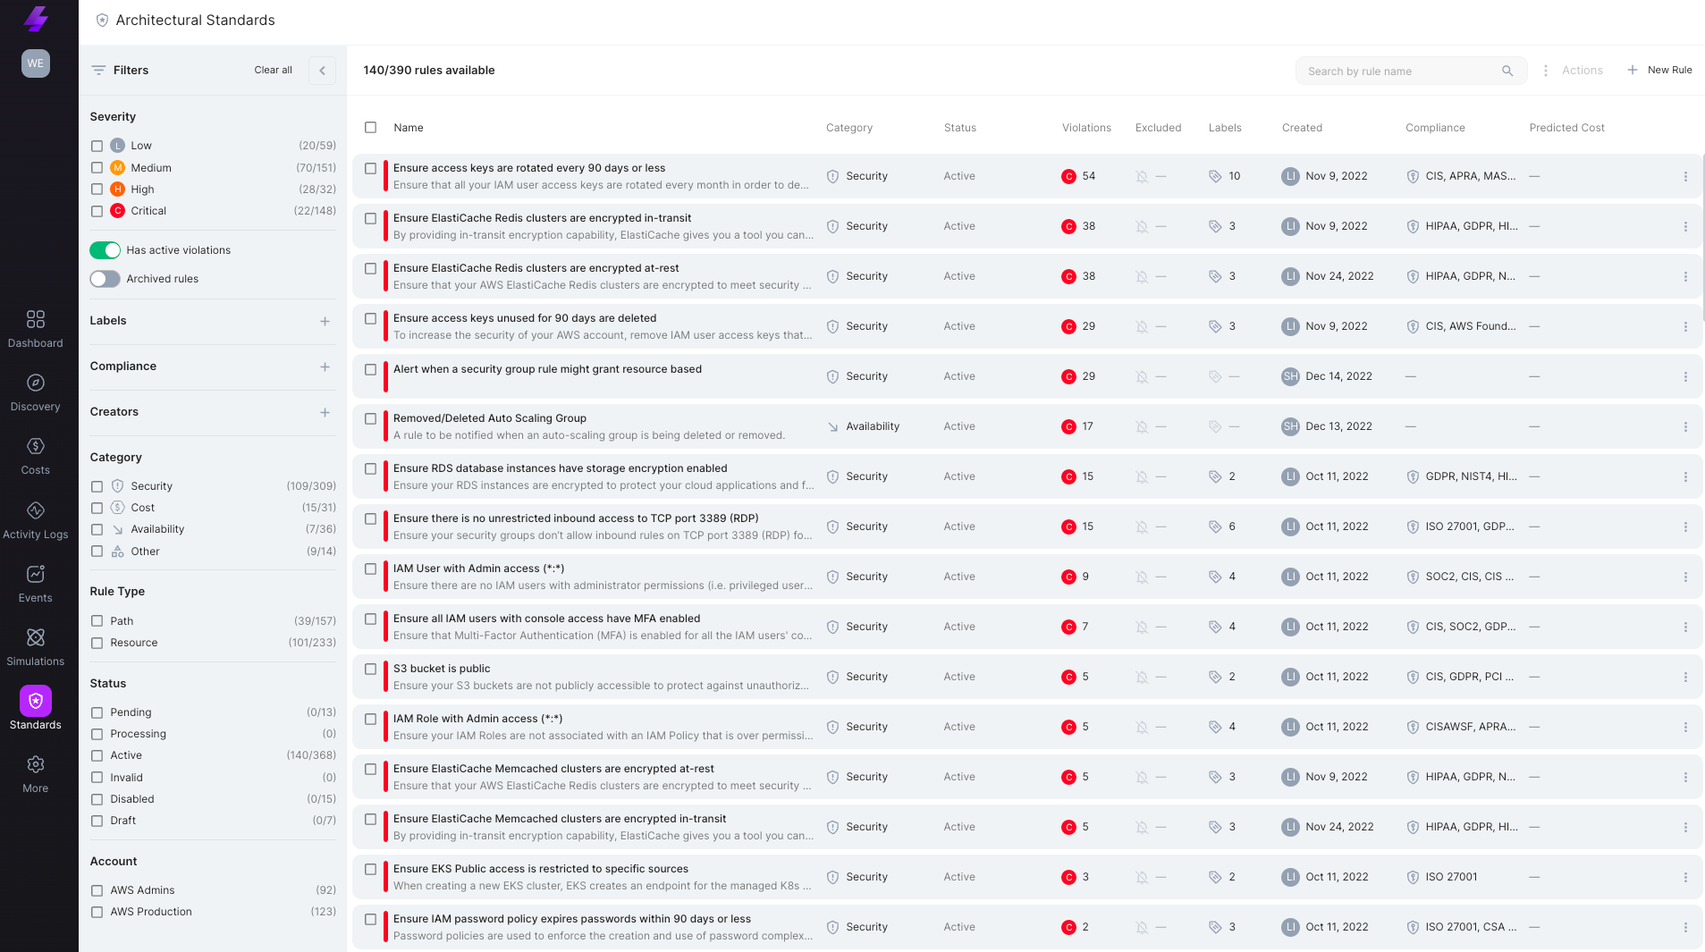This screenshot has width=1705, height=952.
Task: Click critical violations badge showing 54
Action: click(1068, 177)
